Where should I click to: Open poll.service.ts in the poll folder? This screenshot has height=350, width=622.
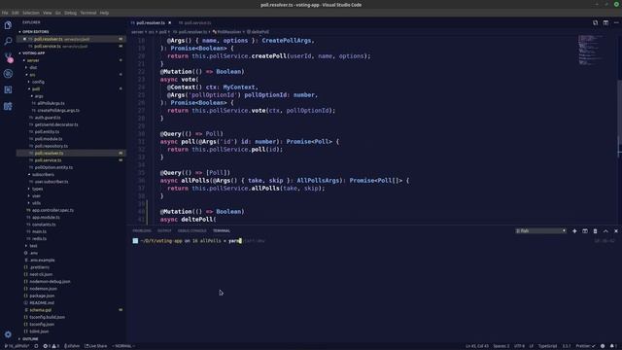tap(48, 160)
